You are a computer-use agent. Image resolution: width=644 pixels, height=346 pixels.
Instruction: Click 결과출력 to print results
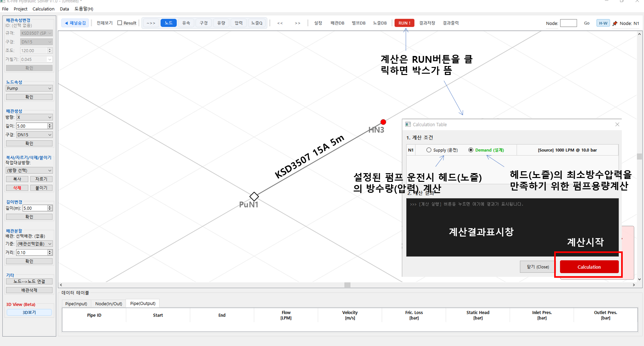(450, 23)
